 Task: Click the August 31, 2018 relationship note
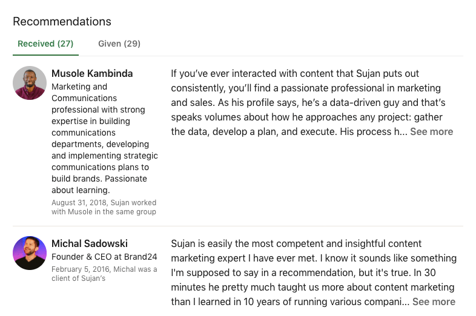coord(104,203)
